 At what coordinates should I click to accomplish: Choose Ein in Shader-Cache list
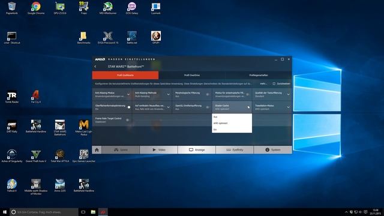pos(232,130)
